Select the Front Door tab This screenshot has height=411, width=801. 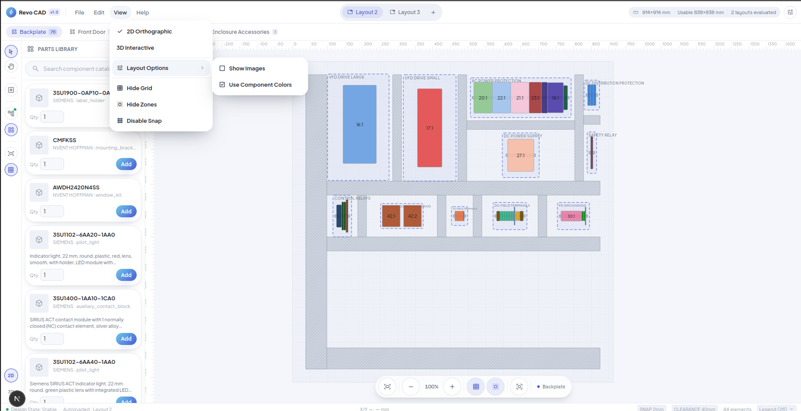pyautogui.click(x=88, y=32)
